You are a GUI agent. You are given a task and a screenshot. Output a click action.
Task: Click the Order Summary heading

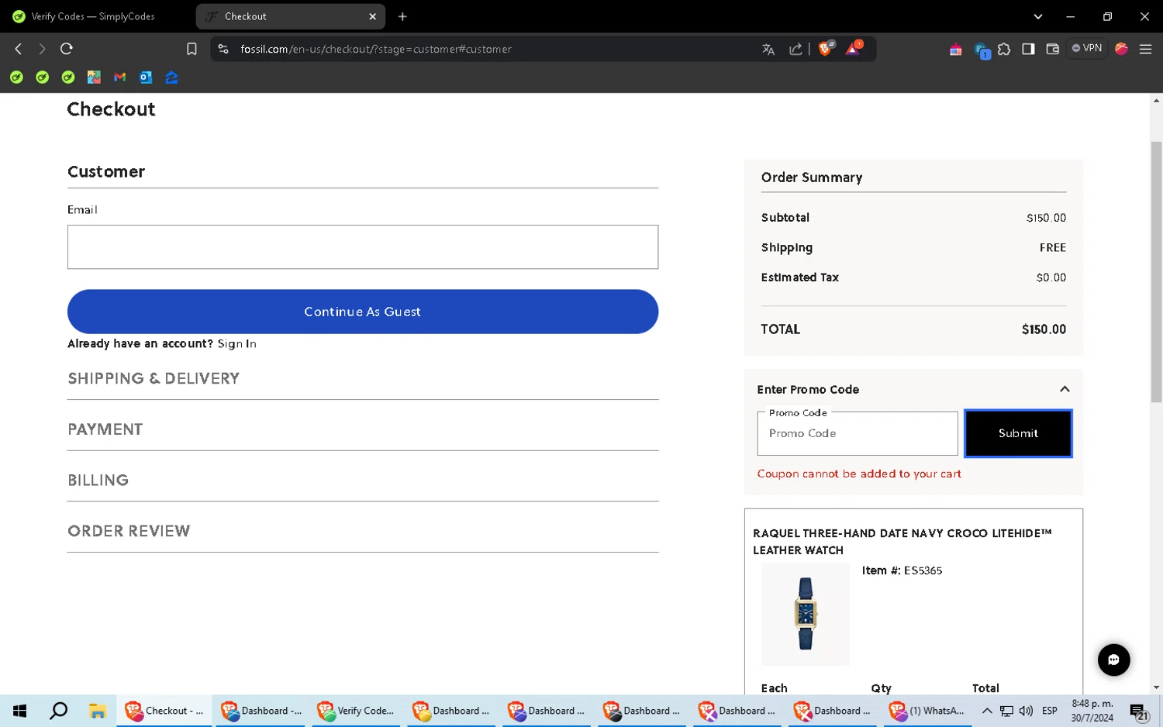click(x=812, y=177)
